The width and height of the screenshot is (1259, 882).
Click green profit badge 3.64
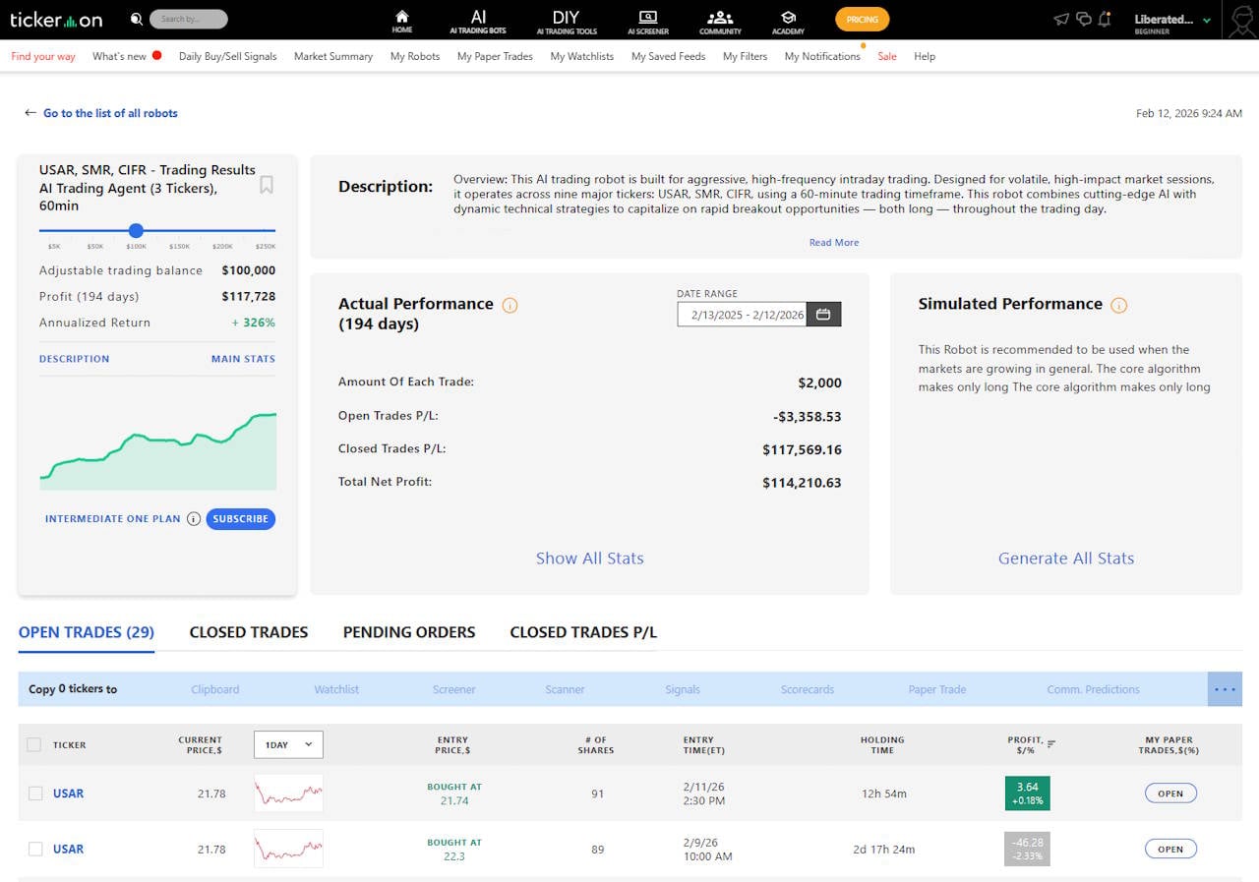point(1028,794)
